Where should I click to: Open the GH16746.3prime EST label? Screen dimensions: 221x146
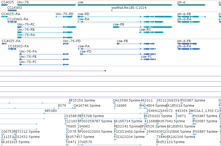[x=87, y=106]
